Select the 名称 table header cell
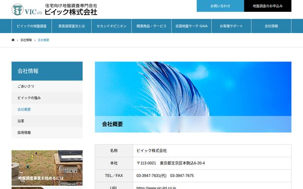Viewport: 303px width, 189px height. pyautogui.click(x=114, y=151)
